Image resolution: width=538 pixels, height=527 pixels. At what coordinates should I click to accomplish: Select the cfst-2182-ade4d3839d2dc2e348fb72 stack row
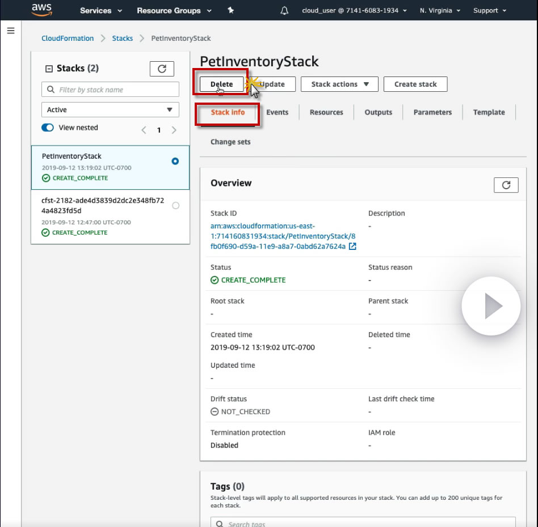click(x=110, y=216)
